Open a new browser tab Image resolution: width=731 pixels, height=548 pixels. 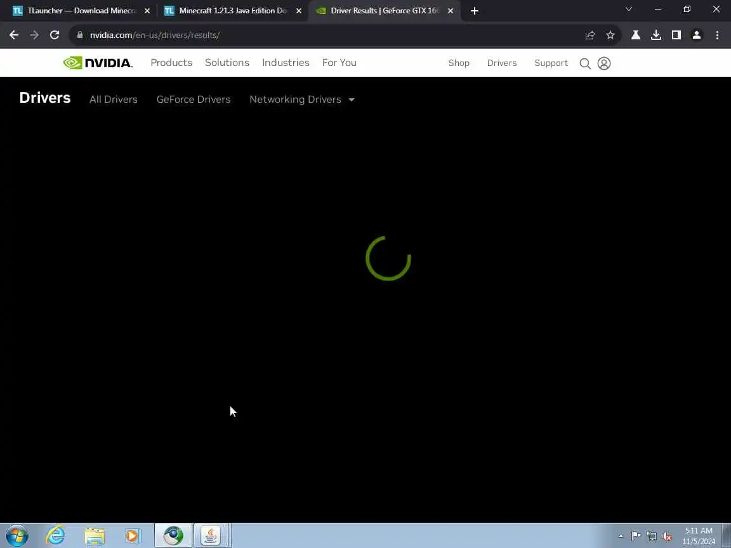[474, 11]
